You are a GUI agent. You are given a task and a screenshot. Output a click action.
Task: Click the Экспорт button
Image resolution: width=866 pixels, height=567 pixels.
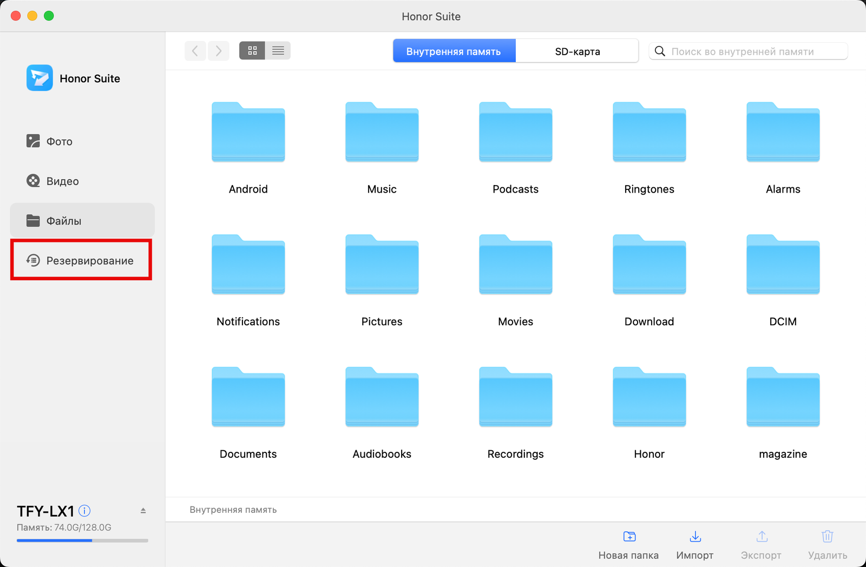pyautogui.click(x=762, y=545)
